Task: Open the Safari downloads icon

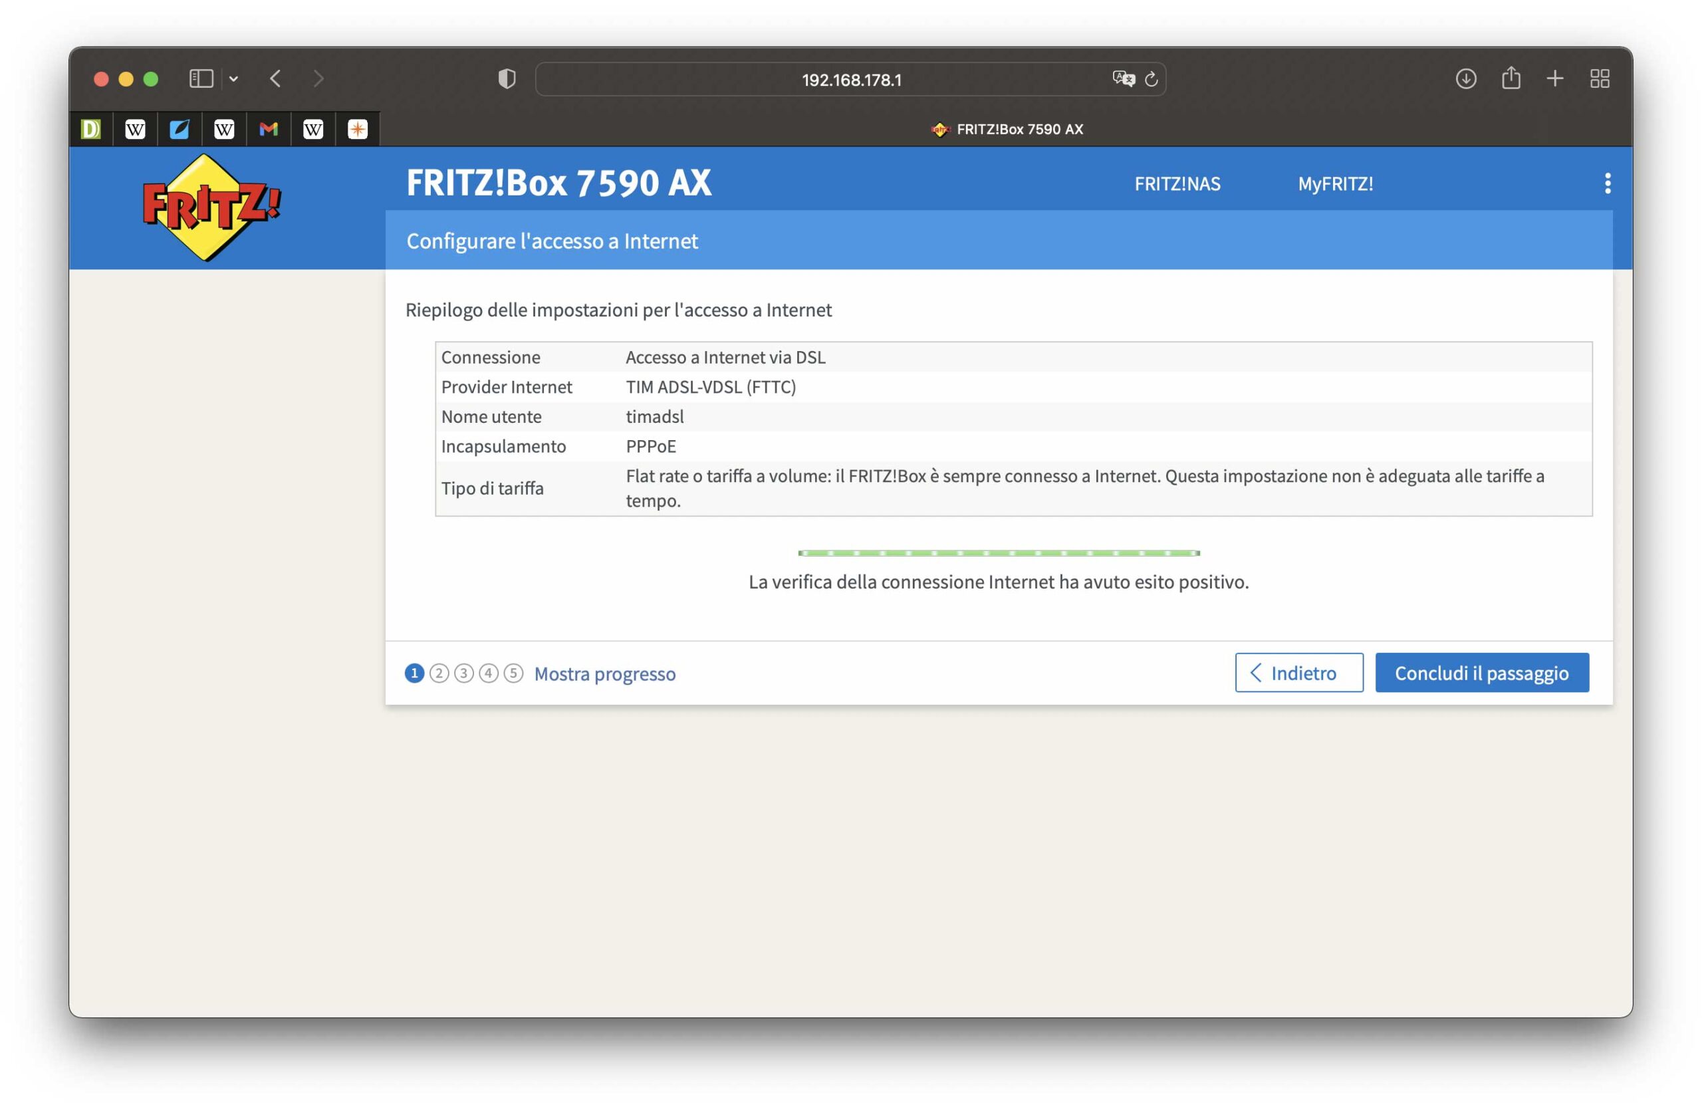Action: coord(1465,78)
